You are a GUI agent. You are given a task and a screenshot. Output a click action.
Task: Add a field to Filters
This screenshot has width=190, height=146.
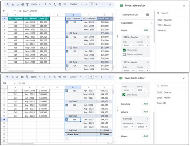(146, 136)
